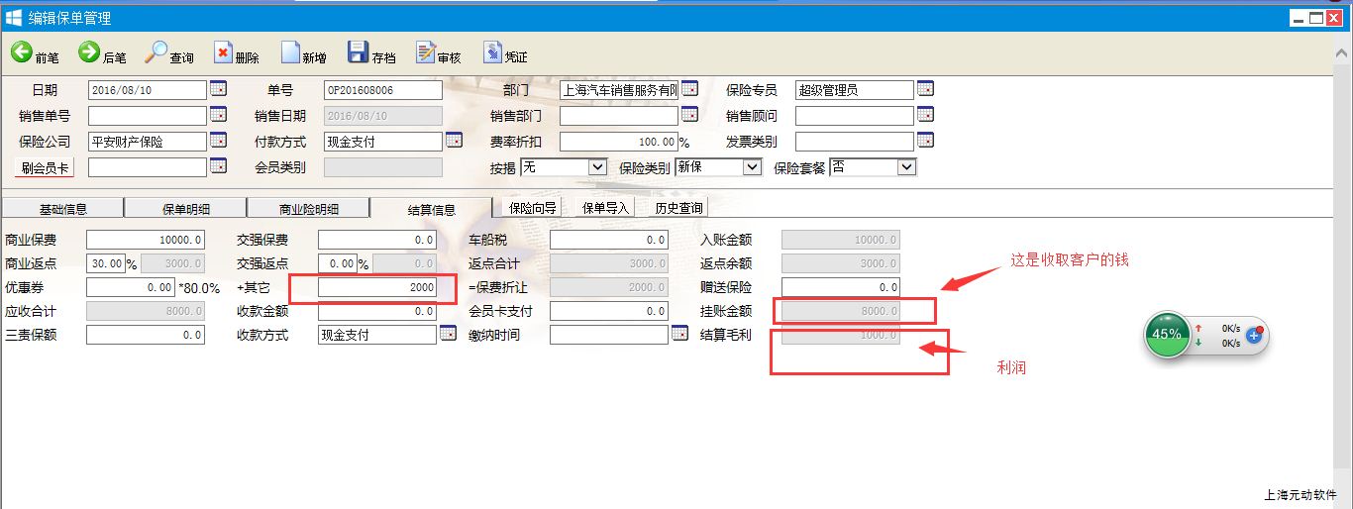Open the calendar picker beside 日期 field

pyautogui.click(x=218, y=89)
